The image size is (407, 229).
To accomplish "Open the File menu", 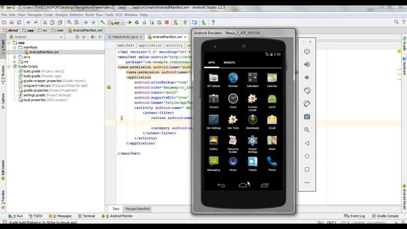I will point(4,15).
